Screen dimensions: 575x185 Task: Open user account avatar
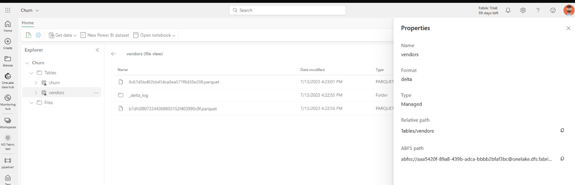click(569, 10)
